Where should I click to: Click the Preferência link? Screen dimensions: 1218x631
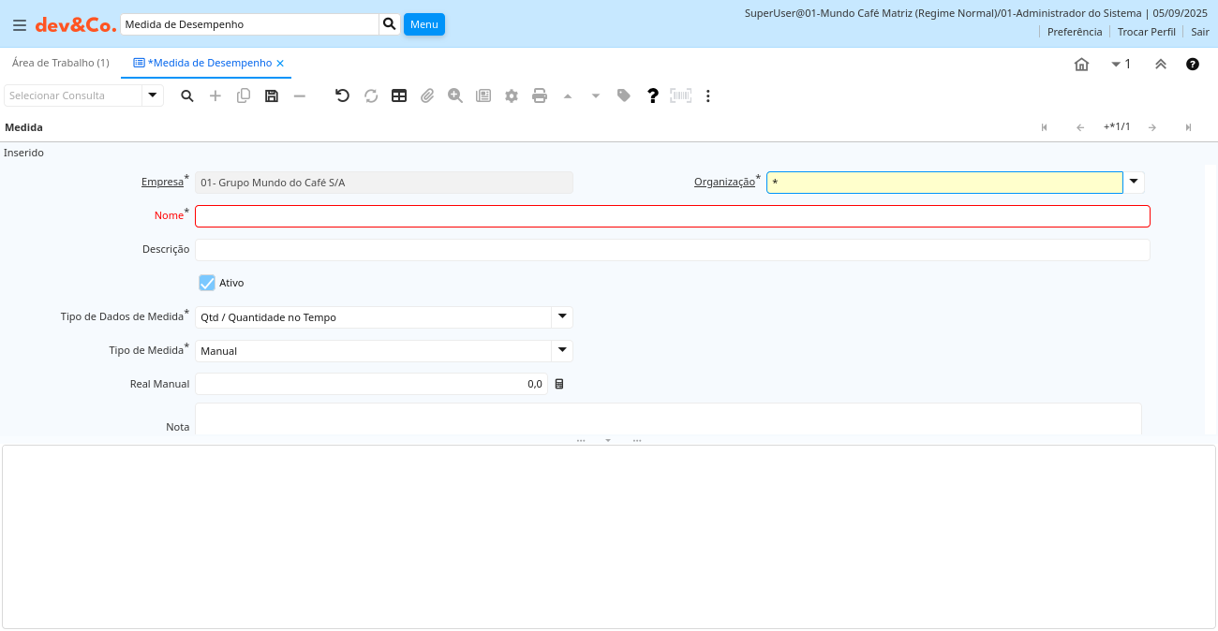1074,32
